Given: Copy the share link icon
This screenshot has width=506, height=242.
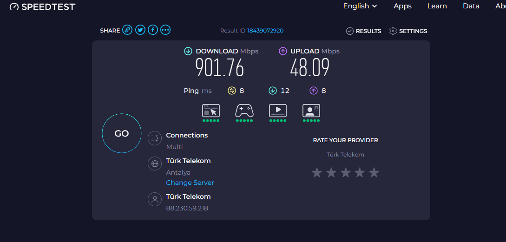Looking at the screenshot, I should point(127,30).
